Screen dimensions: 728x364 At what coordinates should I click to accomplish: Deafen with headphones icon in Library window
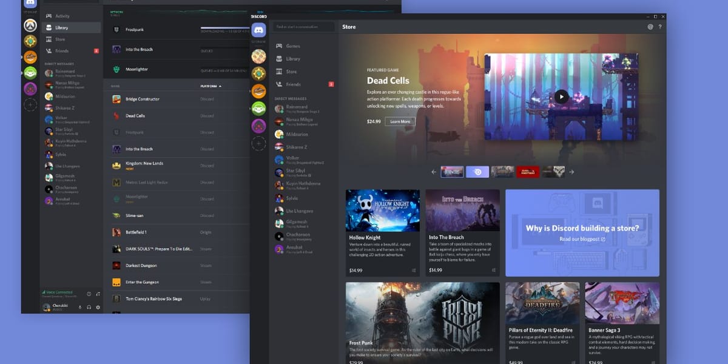[x=89, y=307]
